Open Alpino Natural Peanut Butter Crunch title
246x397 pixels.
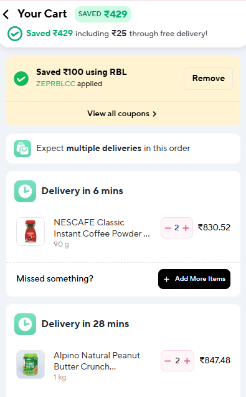97,361
